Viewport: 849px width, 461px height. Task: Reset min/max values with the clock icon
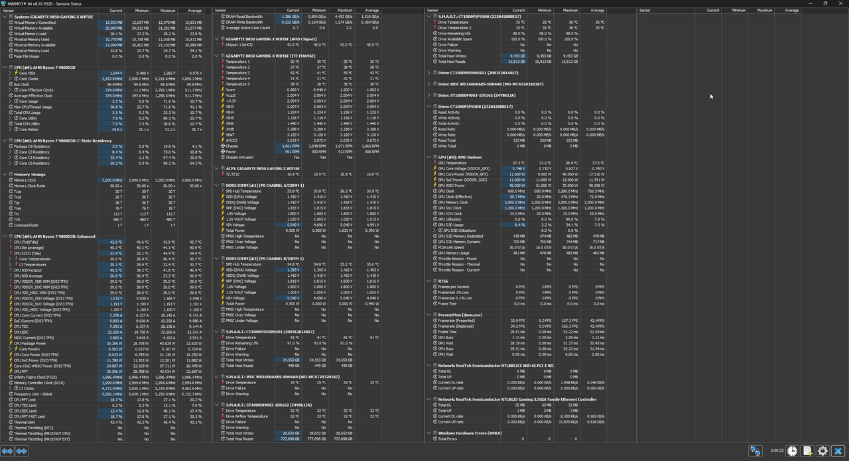point(793,451)
